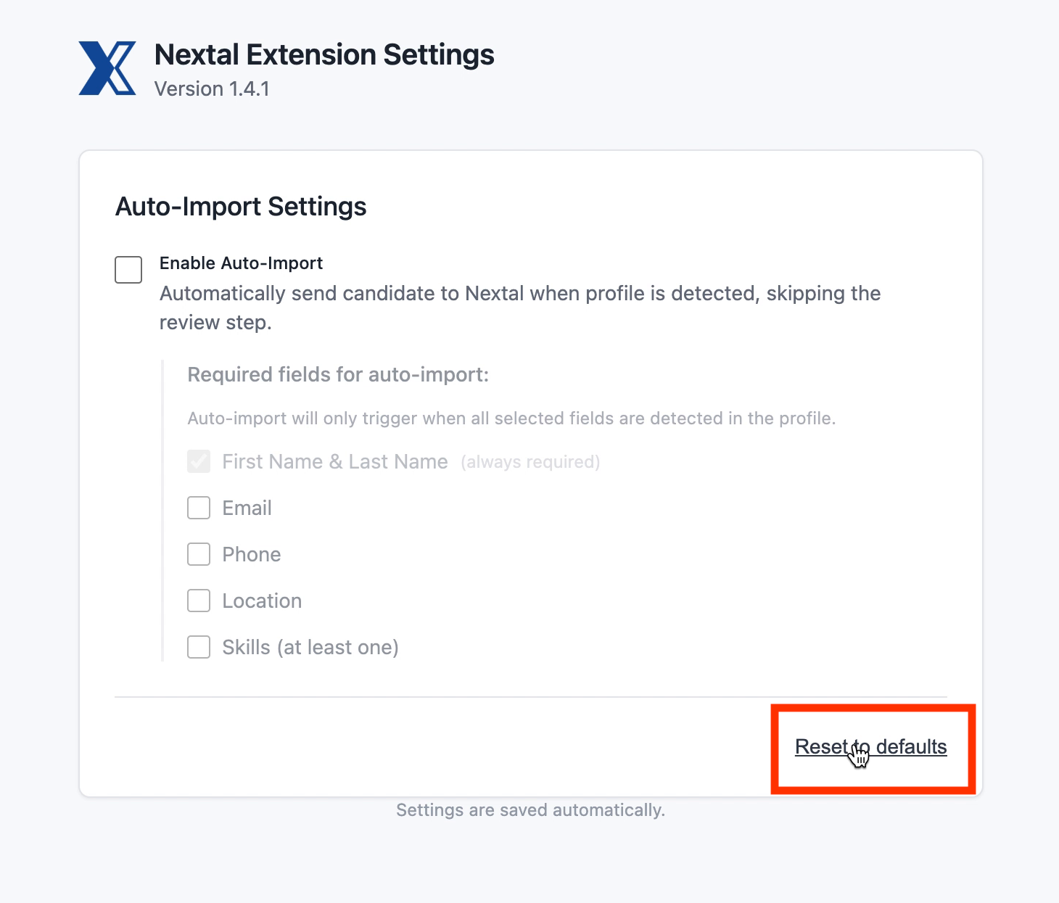Click the "First Name & Last Name" label
This screenshot has height=903, width=1059.
click(335, 461)
